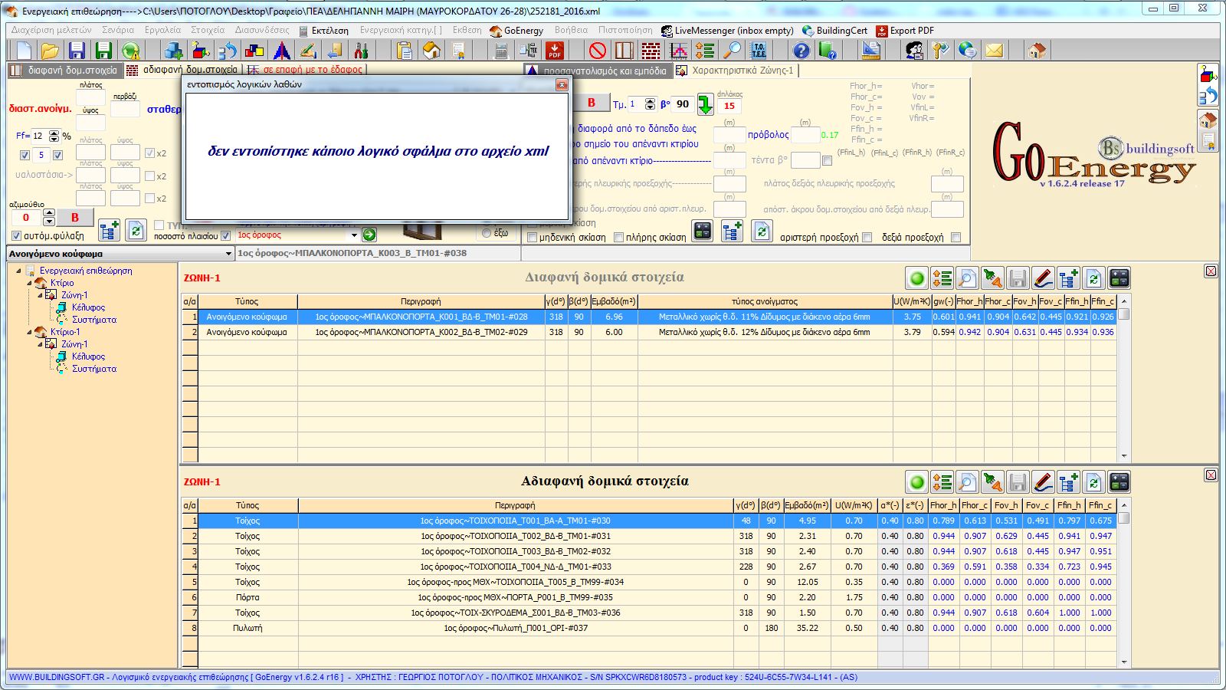Click the red PDF export toolbar icon
Screen dimensions: 1226x690
click(555, 51)
